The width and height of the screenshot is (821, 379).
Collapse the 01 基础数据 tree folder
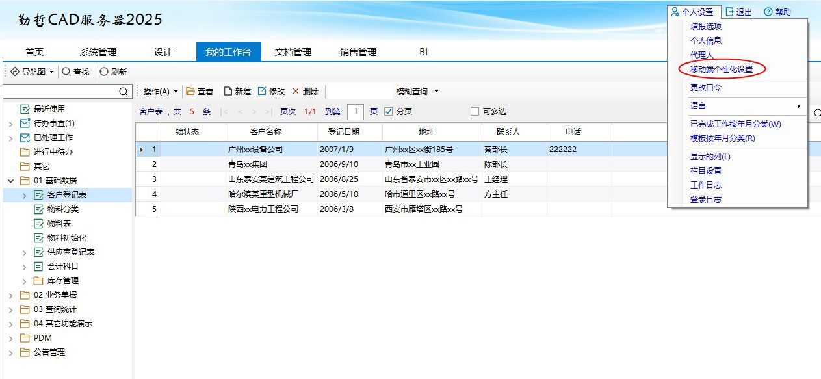pyautogui.click(x=10, y=181)
